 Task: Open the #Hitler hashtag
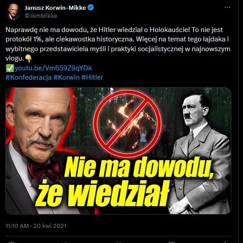click(x=92, y=77)
